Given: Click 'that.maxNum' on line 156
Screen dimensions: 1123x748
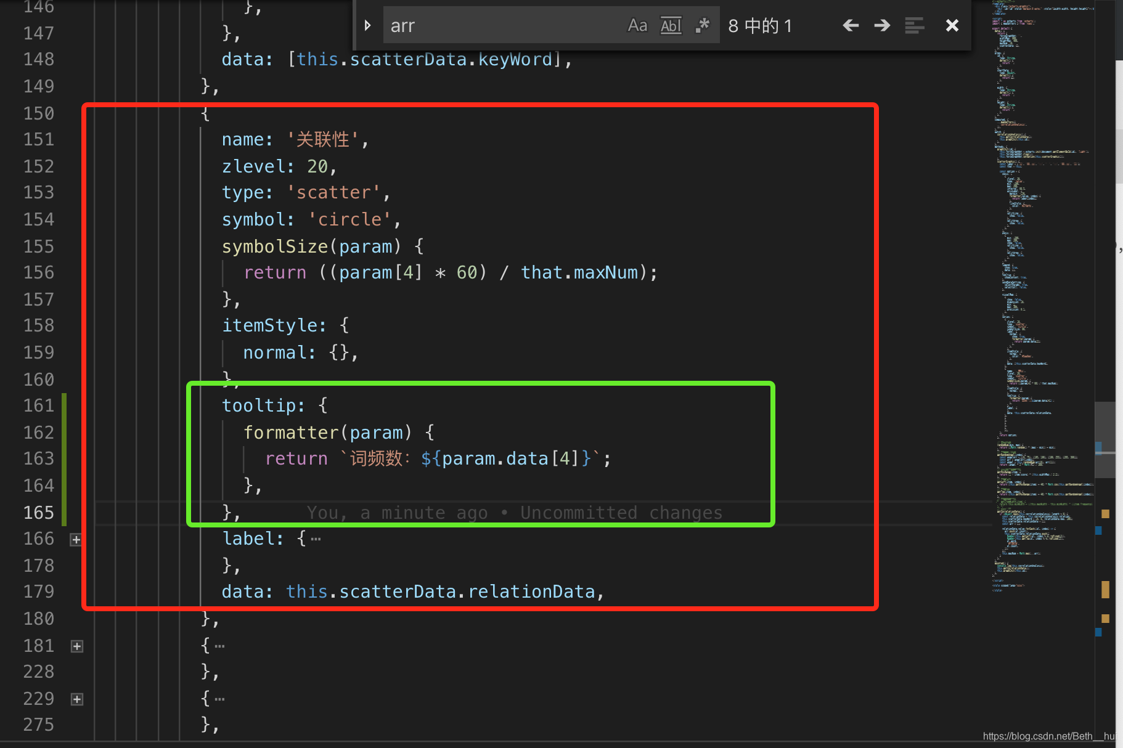Looking at the screenshot, I should [x=579, y=272].
